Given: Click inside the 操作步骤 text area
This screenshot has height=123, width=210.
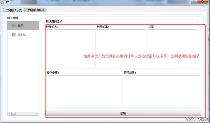Looking at the screenshot, I should [x=85, y=91].
